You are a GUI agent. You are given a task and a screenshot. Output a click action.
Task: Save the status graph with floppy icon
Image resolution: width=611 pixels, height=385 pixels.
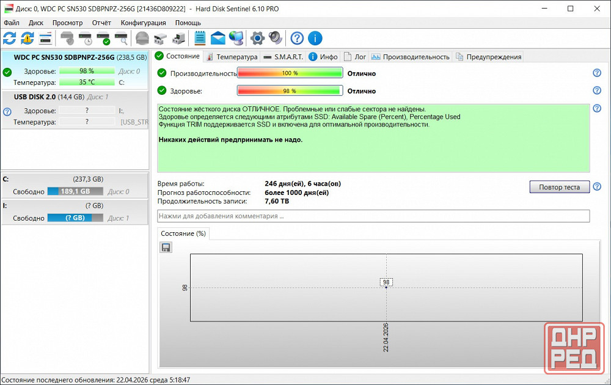click(x=166, y=247)
